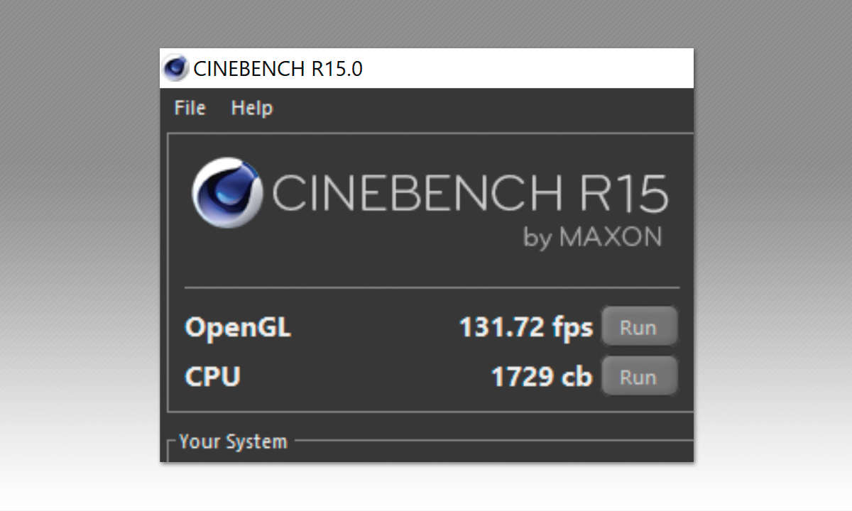Screen dimensions: 852x511
Task: Click the Your System section heading
Action: point(233,441)
